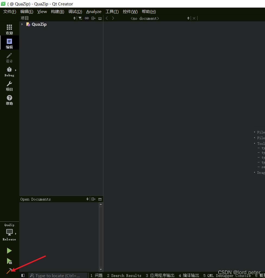Open the 构建(B) menu
The height and width of the screenshot is (278, 265).
58,12
